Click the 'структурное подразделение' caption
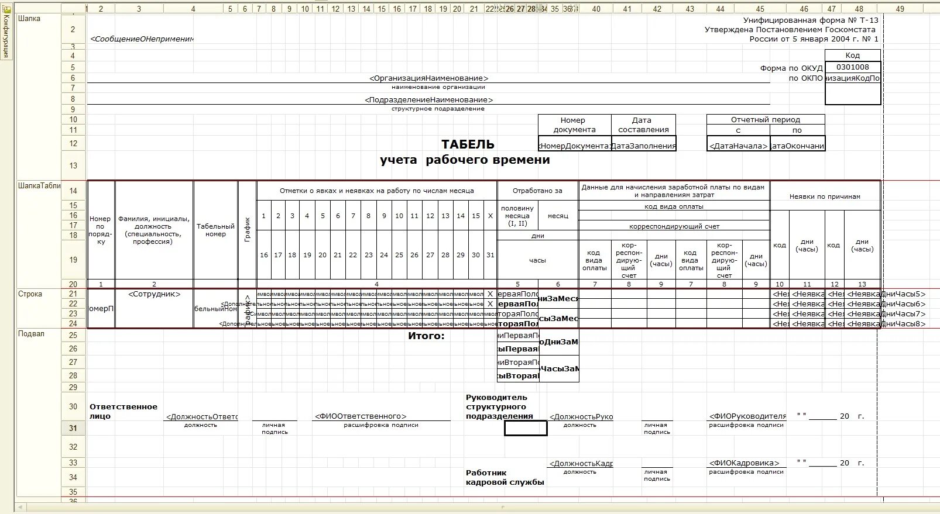940x514 pixels. (x=438, y=109)
